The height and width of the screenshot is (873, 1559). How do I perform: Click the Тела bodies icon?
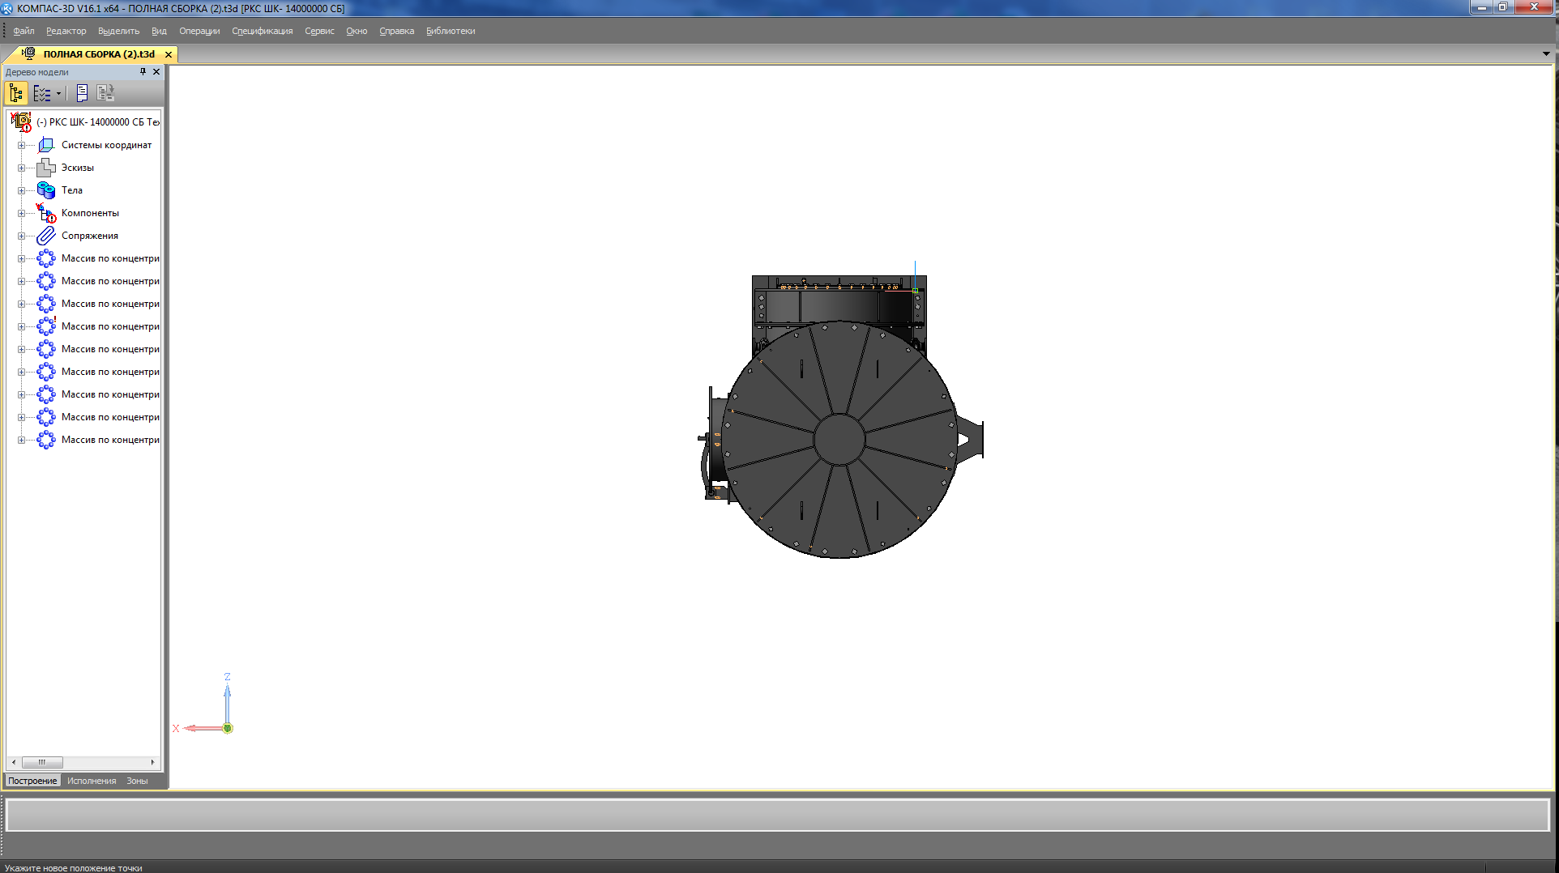click(46, 190)
